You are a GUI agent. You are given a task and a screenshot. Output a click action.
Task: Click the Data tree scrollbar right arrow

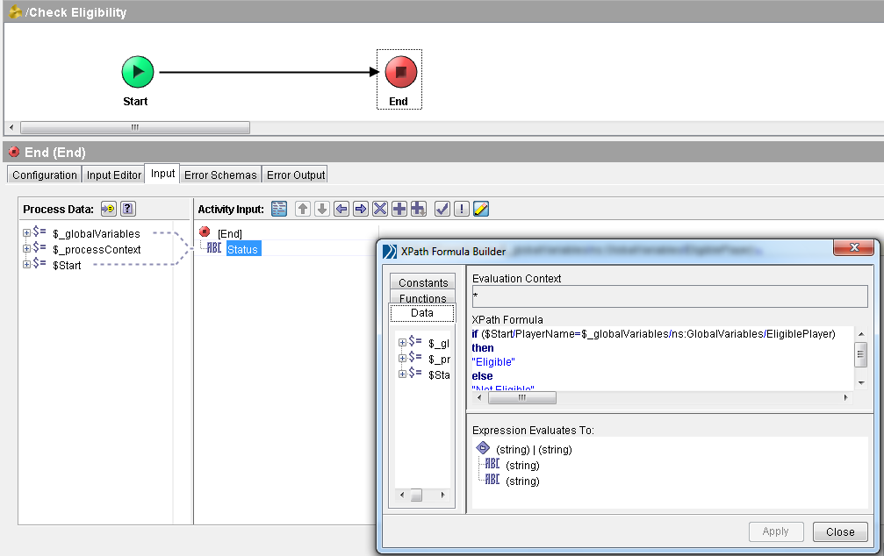coord(443,495)
